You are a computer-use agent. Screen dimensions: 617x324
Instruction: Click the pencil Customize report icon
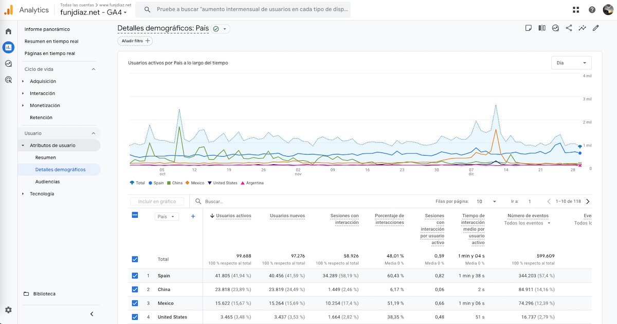coord(596,28)
